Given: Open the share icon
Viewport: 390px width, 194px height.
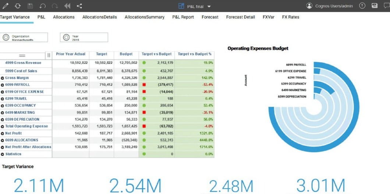Looking at the screenshot, I should click(x=79, y=6).
